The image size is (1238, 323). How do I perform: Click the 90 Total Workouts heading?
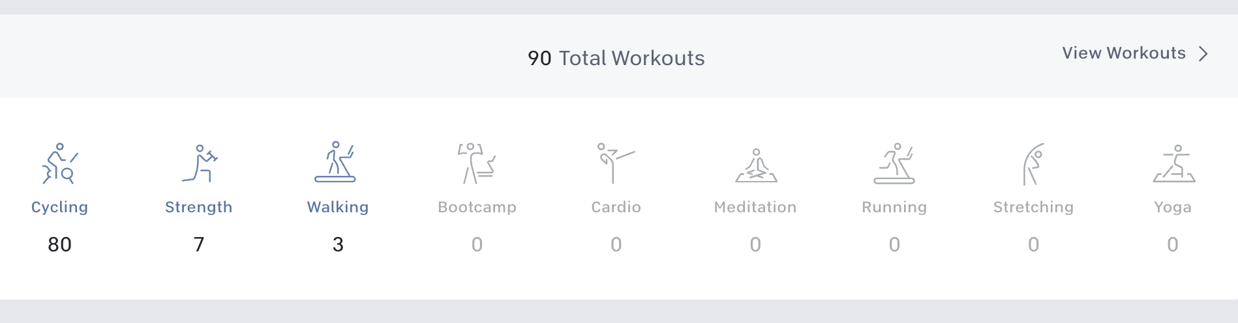616,58
